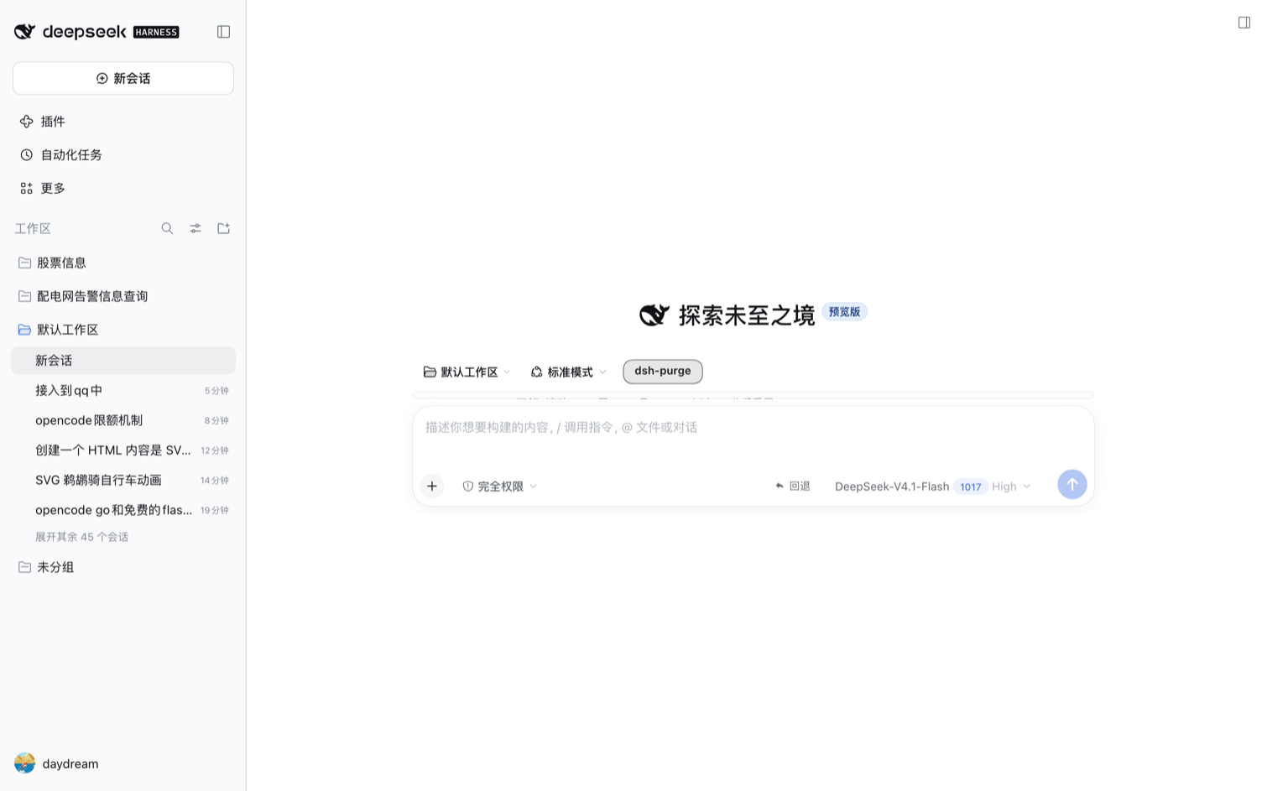Expand the remaining 45 conversations link
1267x791 pixels.
click(81, 537)
